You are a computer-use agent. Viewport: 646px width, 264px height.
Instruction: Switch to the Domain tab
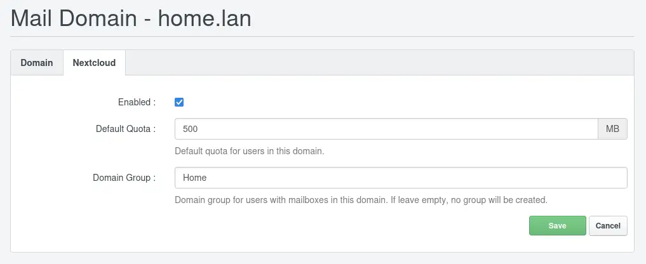click(37, 63)
